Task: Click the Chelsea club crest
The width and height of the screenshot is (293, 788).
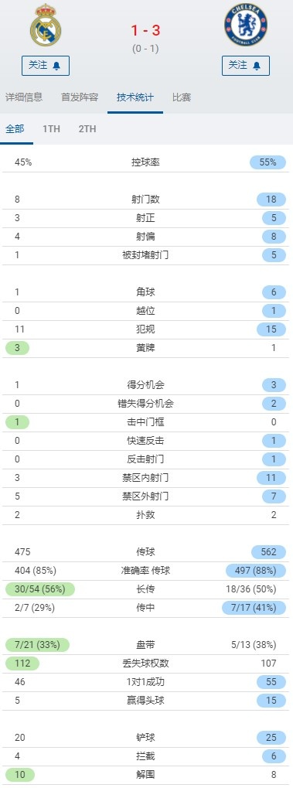Action: coord(246,25)
